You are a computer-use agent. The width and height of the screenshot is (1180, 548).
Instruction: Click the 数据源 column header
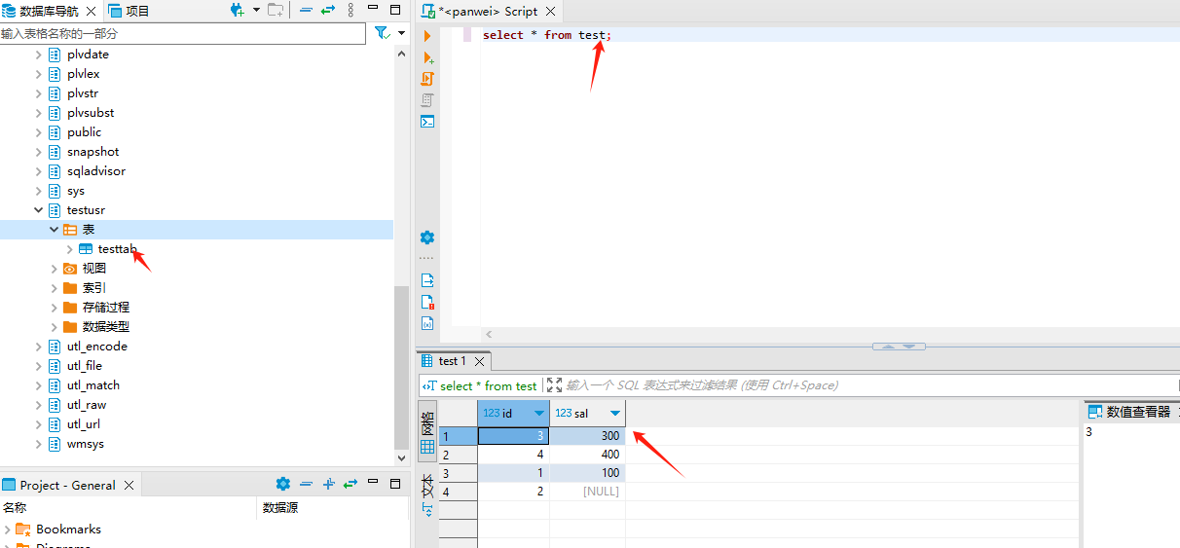point(279,508)
